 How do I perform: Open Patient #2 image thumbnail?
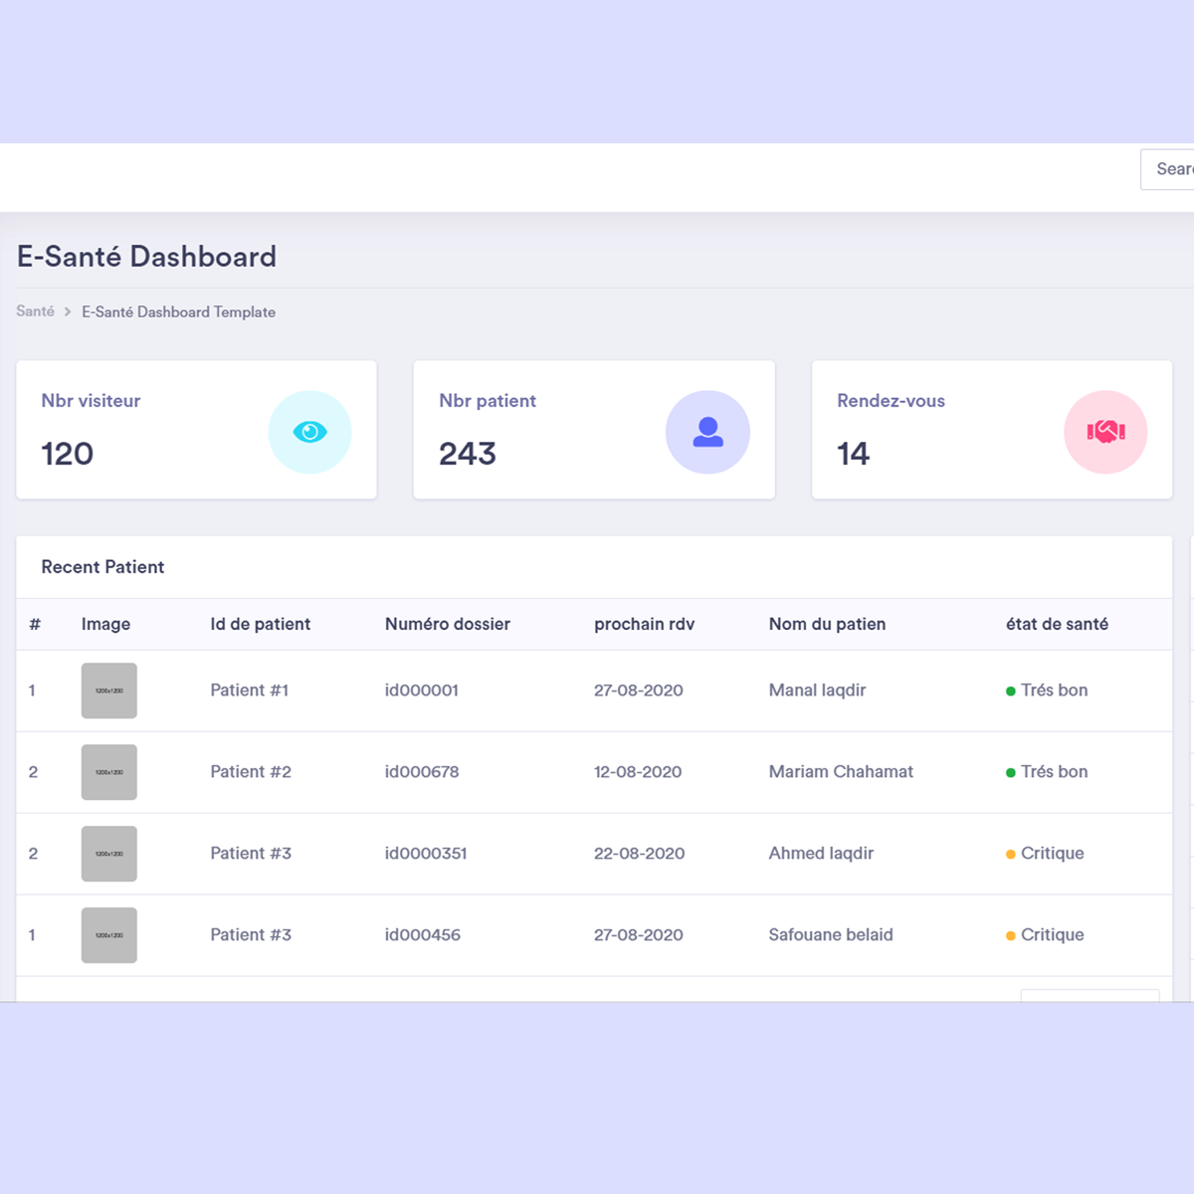pos(109,772)
